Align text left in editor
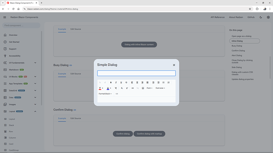Viewport: 273px width, 153px height. 132,82
